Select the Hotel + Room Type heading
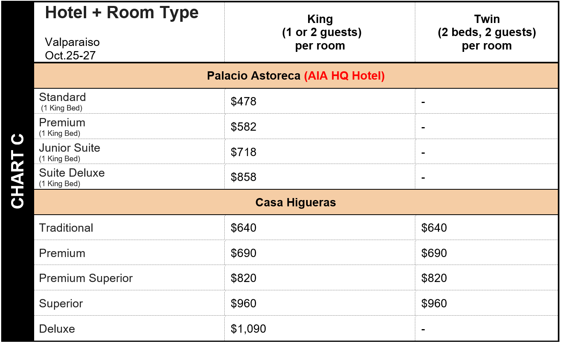Screen dimensions: 561x343 click(122, 13)
